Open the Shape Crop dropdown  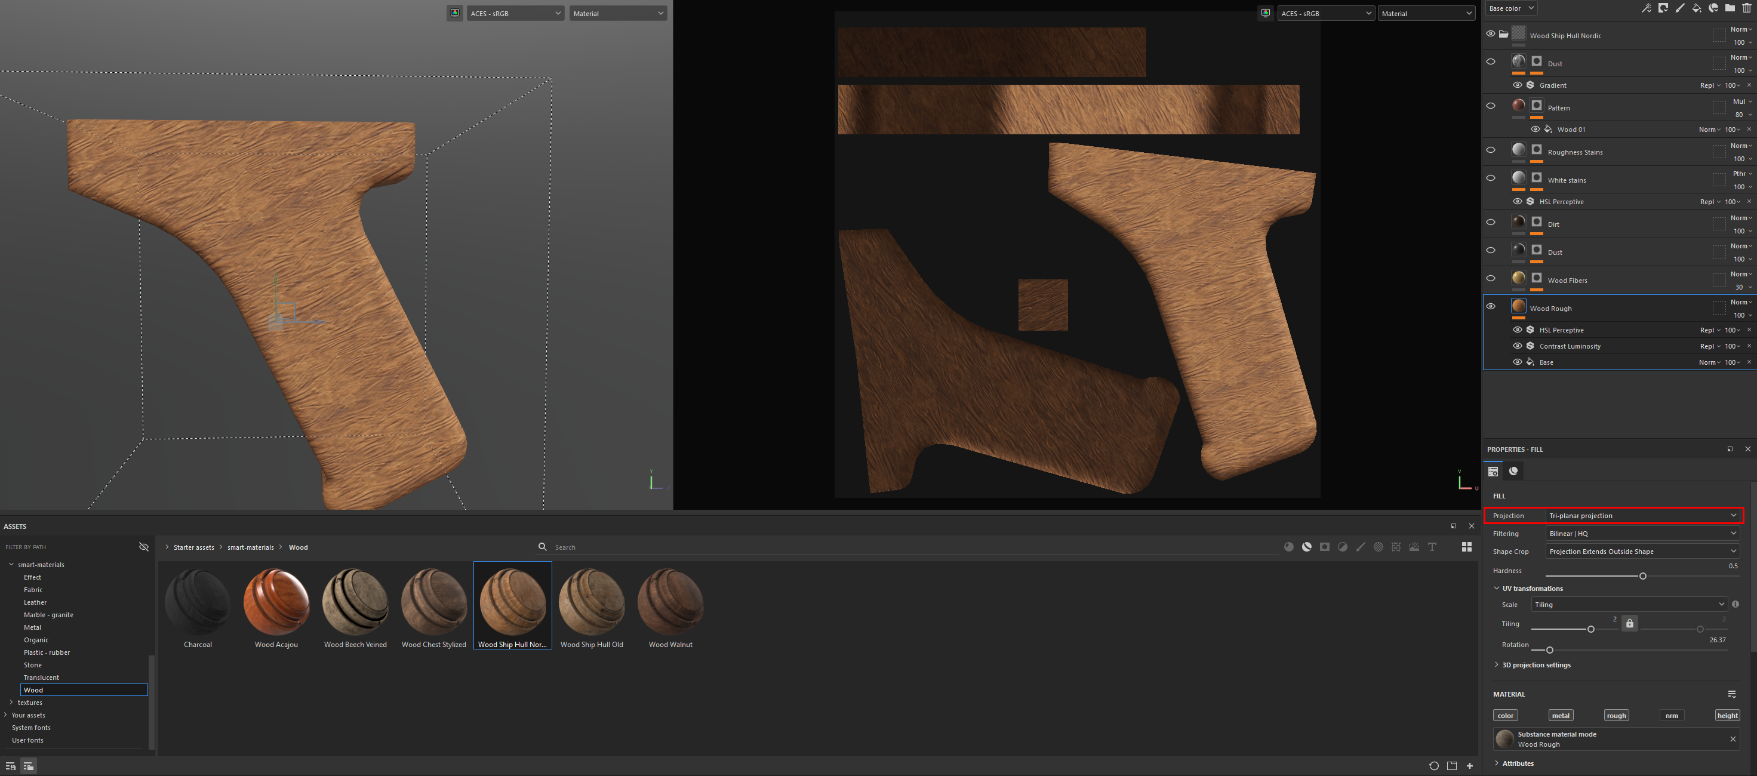pos(1642,551)
